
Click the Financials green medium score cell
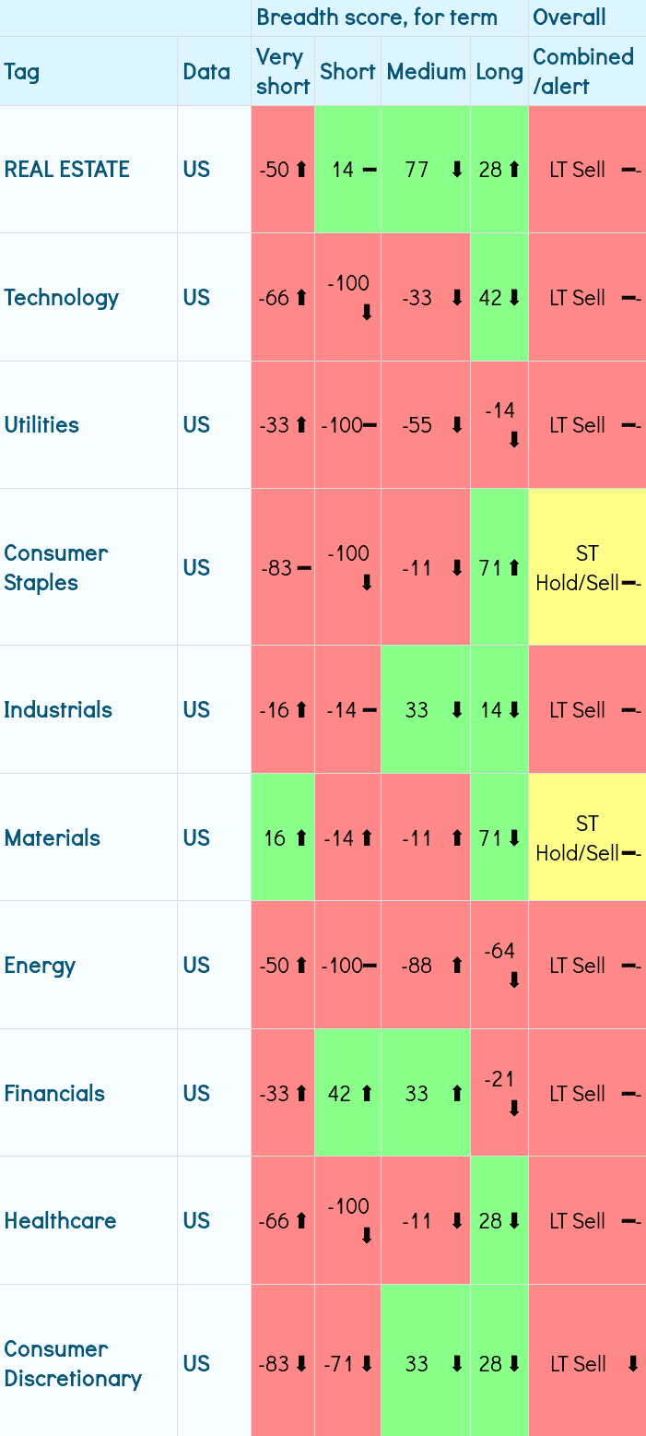(426, 1094)
